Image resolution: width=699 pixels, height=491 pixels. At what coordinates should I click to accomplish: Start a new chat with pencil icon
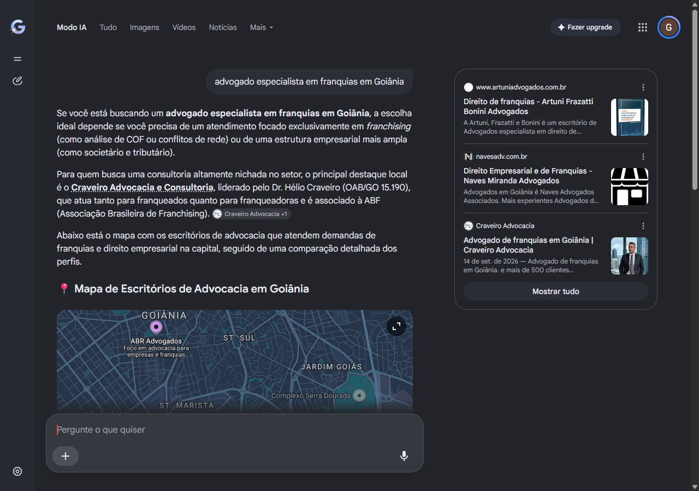pos(17,81)
